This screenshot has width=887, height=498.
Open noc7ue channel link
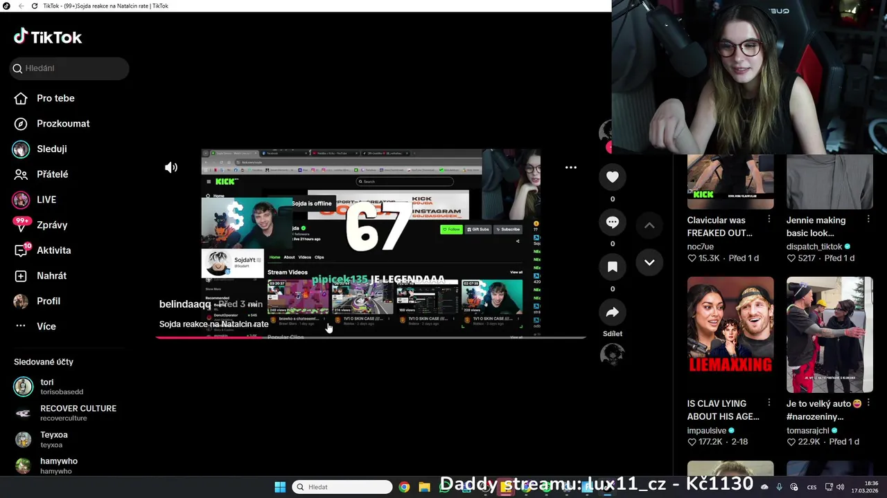[x=701, y=246]
